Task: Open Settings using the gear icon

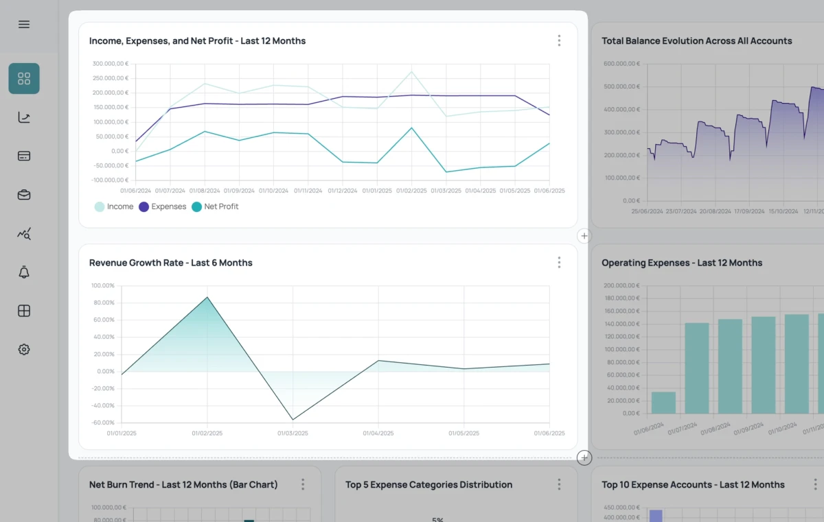Action: point(23,349)
